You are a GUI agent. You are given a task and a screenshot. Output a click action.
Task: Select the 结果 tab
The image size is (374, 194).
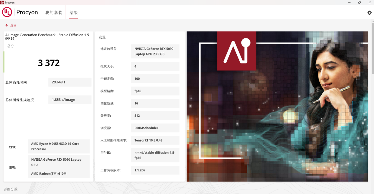tap(74, 13)
